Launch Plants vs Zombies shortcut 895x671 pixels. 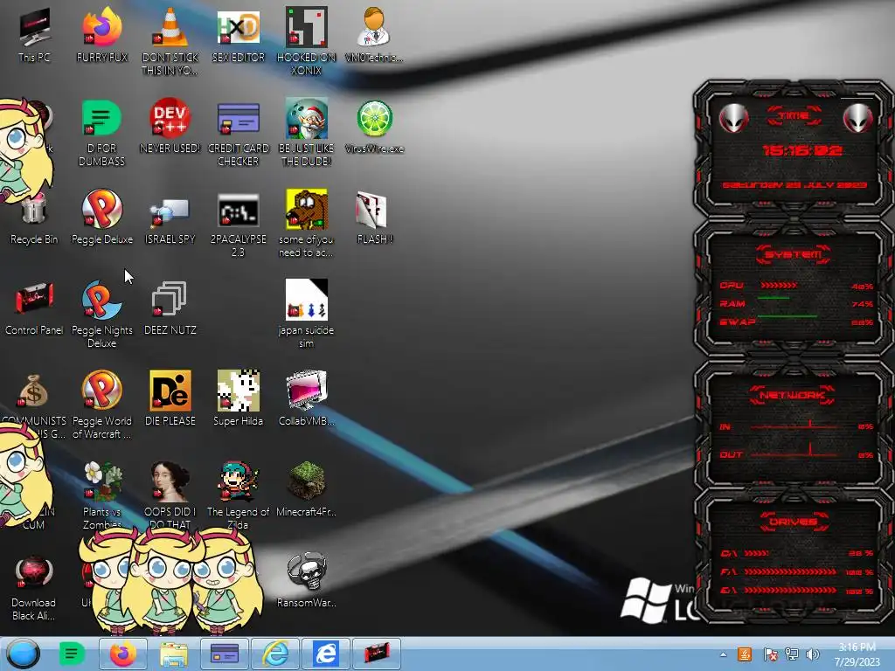[x=101, y=495]
